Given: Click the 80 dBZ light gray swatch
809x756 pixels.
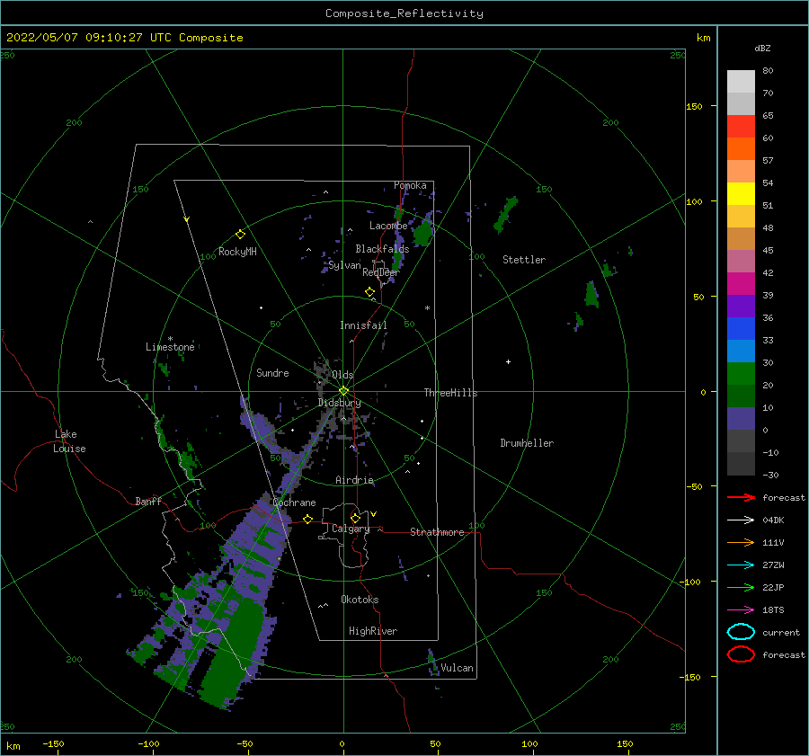Looking at the screenshot, I should click(741, 81).
